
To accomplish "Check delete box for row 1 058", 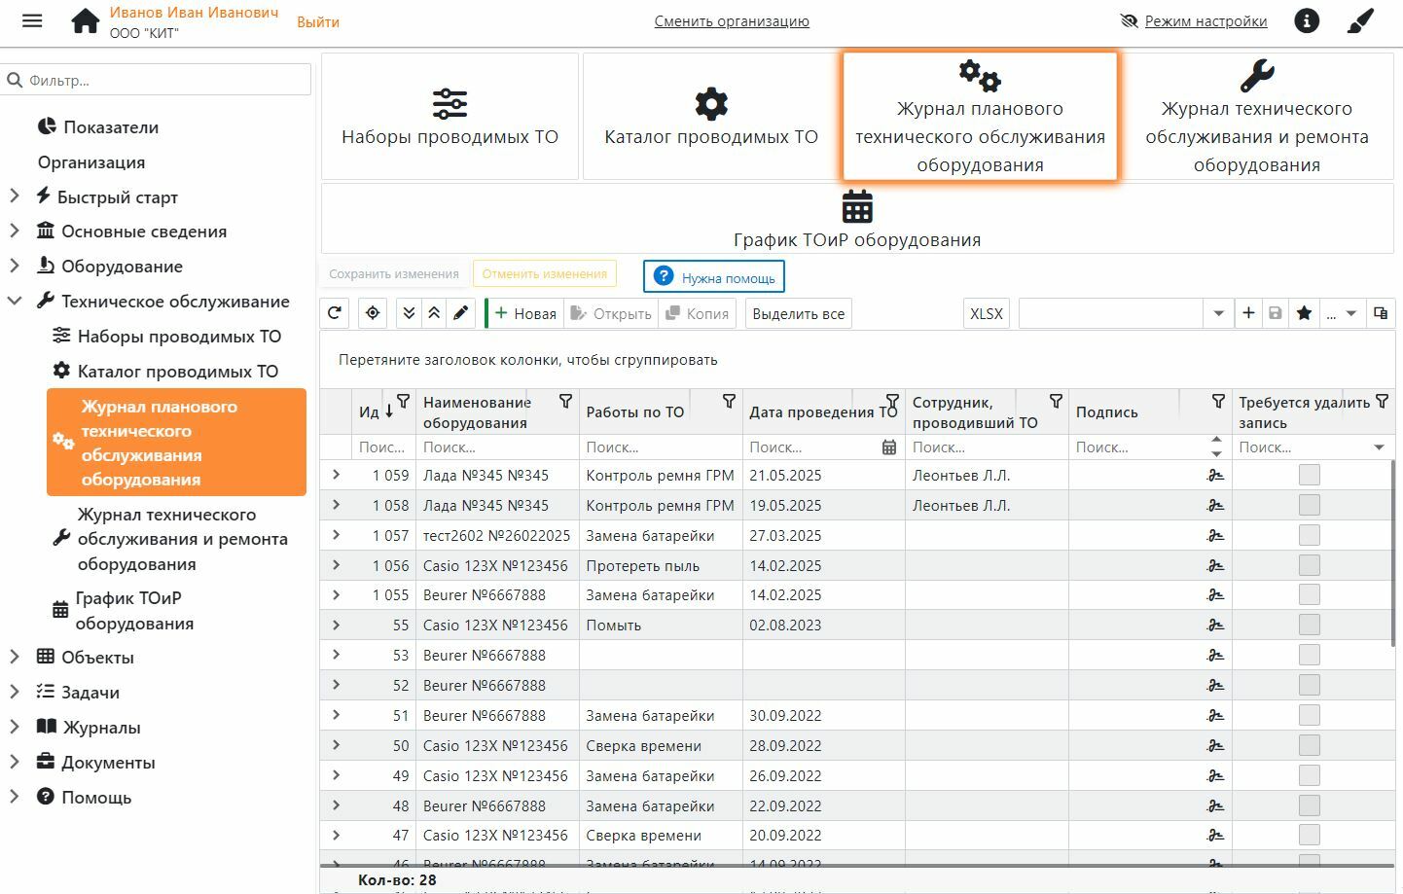I will 1310,505.
